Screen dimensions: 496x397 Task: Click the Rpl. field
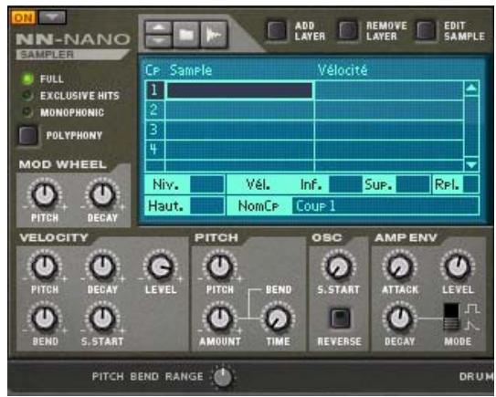pyautogui.click(x=470, y=184)
